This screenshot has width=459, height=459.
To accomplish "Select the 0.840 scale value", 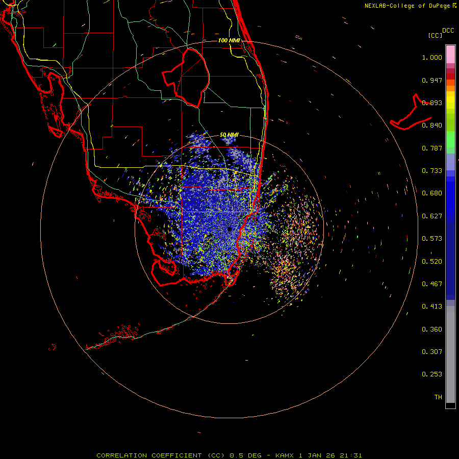I will click(432, 125).
